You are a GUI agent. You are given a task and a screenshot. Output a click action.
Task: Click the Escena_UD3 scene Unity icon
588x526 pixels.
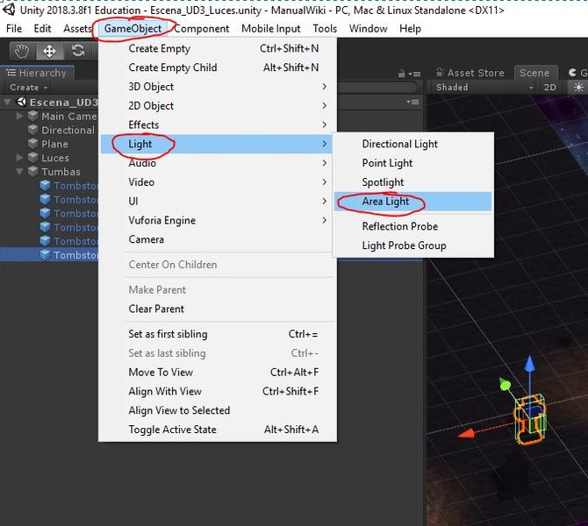[x=22, y=102]
